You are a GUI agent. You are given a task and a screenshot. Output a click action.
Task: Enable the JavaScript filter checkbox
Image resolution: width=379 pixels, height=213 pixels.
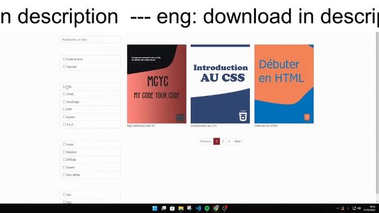pos(64,102)
